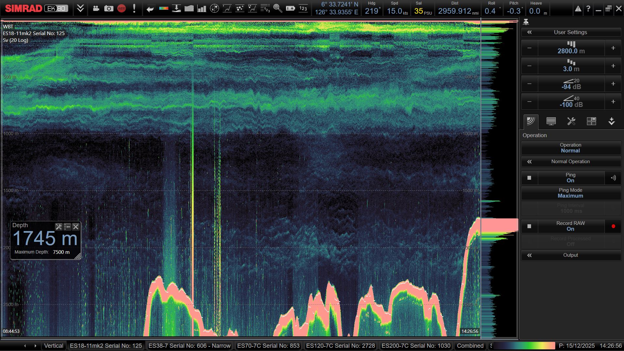Open the zoom magnifier tool
This screenshot has width=624, height=351.
coord(278,9)
